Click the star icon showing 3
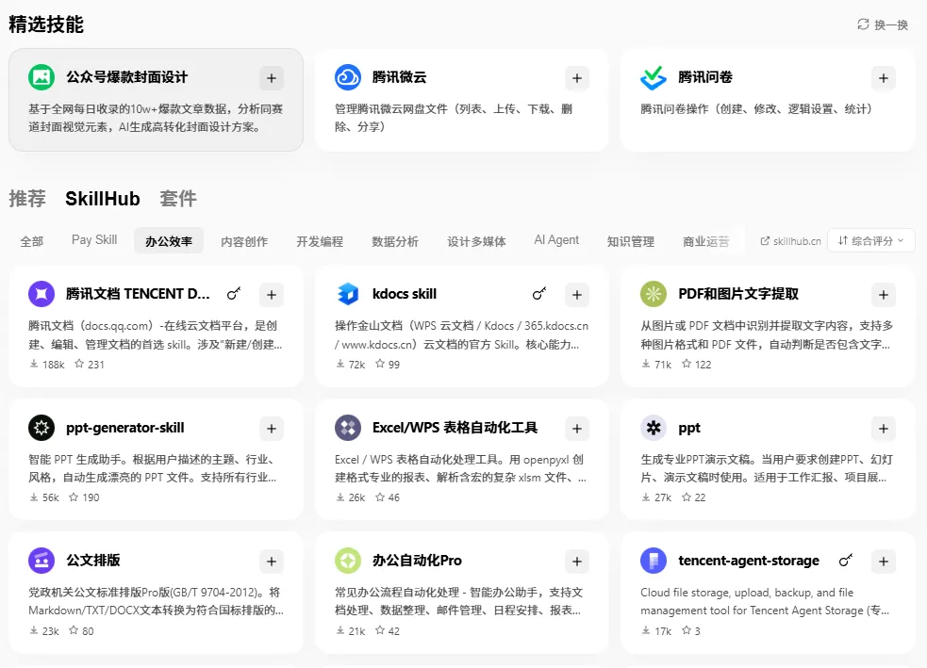927x668 pixels. (x=687, y=630)
